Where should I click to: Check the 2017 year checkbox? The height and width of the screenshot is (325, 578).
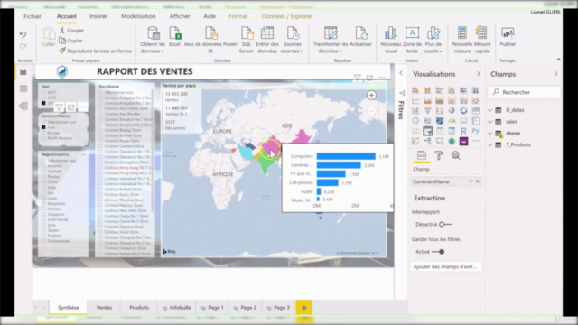click(43, 92)
